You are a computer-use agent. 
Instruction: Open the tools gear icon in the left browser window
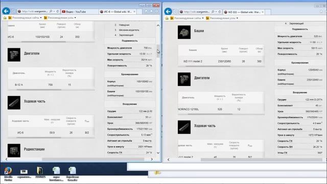pos(156,11)
